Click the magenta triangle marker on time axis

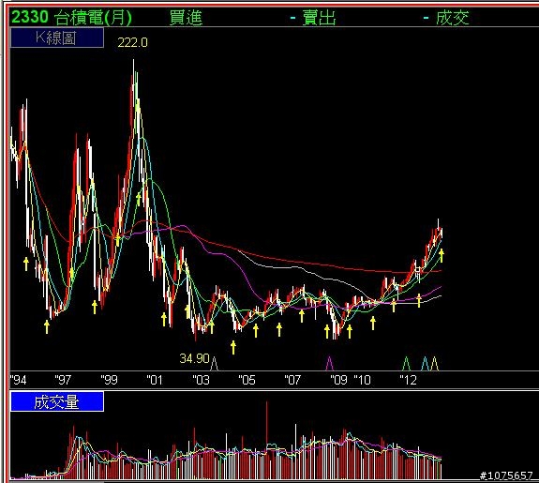pos(329,363)
